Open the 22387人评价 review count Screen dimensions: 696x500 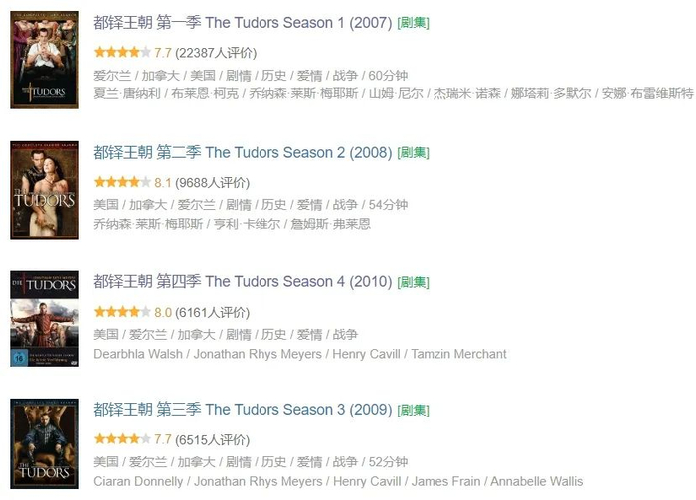pos(216,53)
